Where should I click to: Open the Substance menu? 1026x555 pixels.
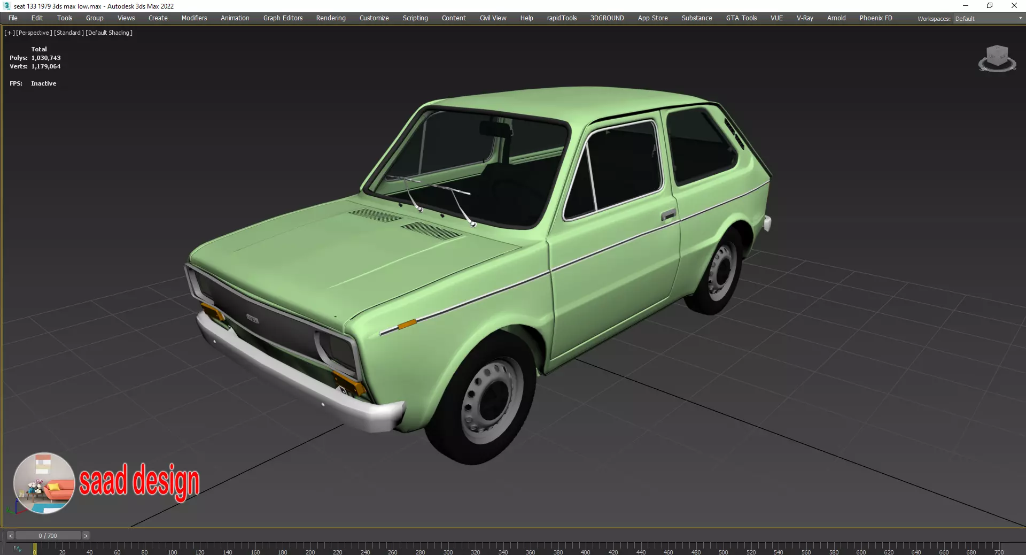coord(697,18)
